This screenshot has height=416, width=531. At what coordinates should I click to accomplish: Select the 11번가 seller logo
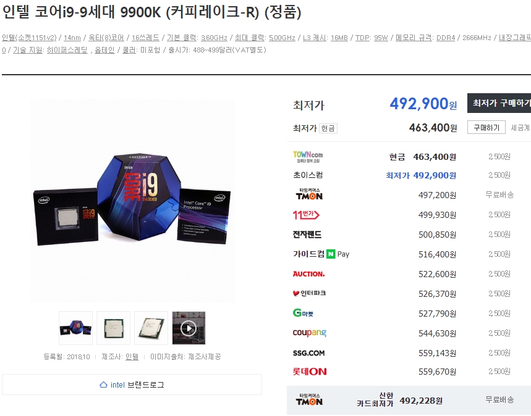point(306,215)
